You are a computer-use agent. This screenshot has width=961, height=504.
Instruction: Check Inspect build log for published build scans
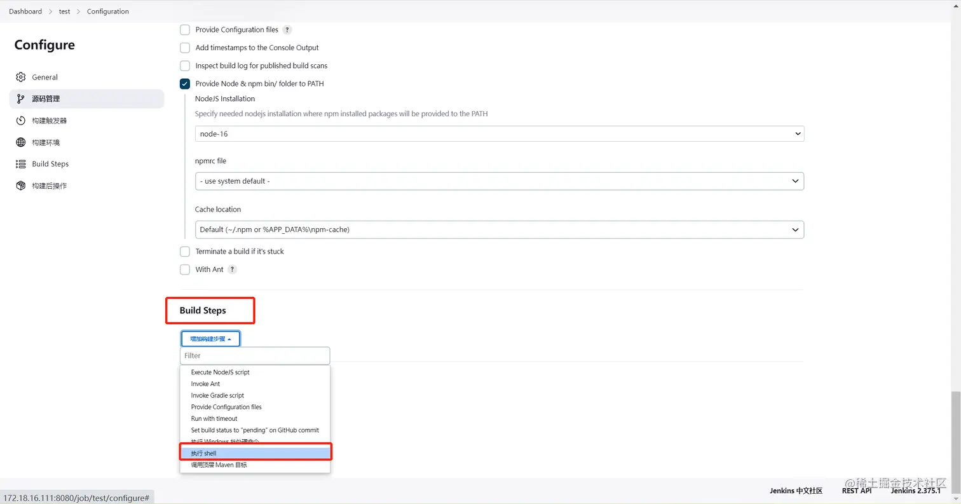click(x=185, y=65)
